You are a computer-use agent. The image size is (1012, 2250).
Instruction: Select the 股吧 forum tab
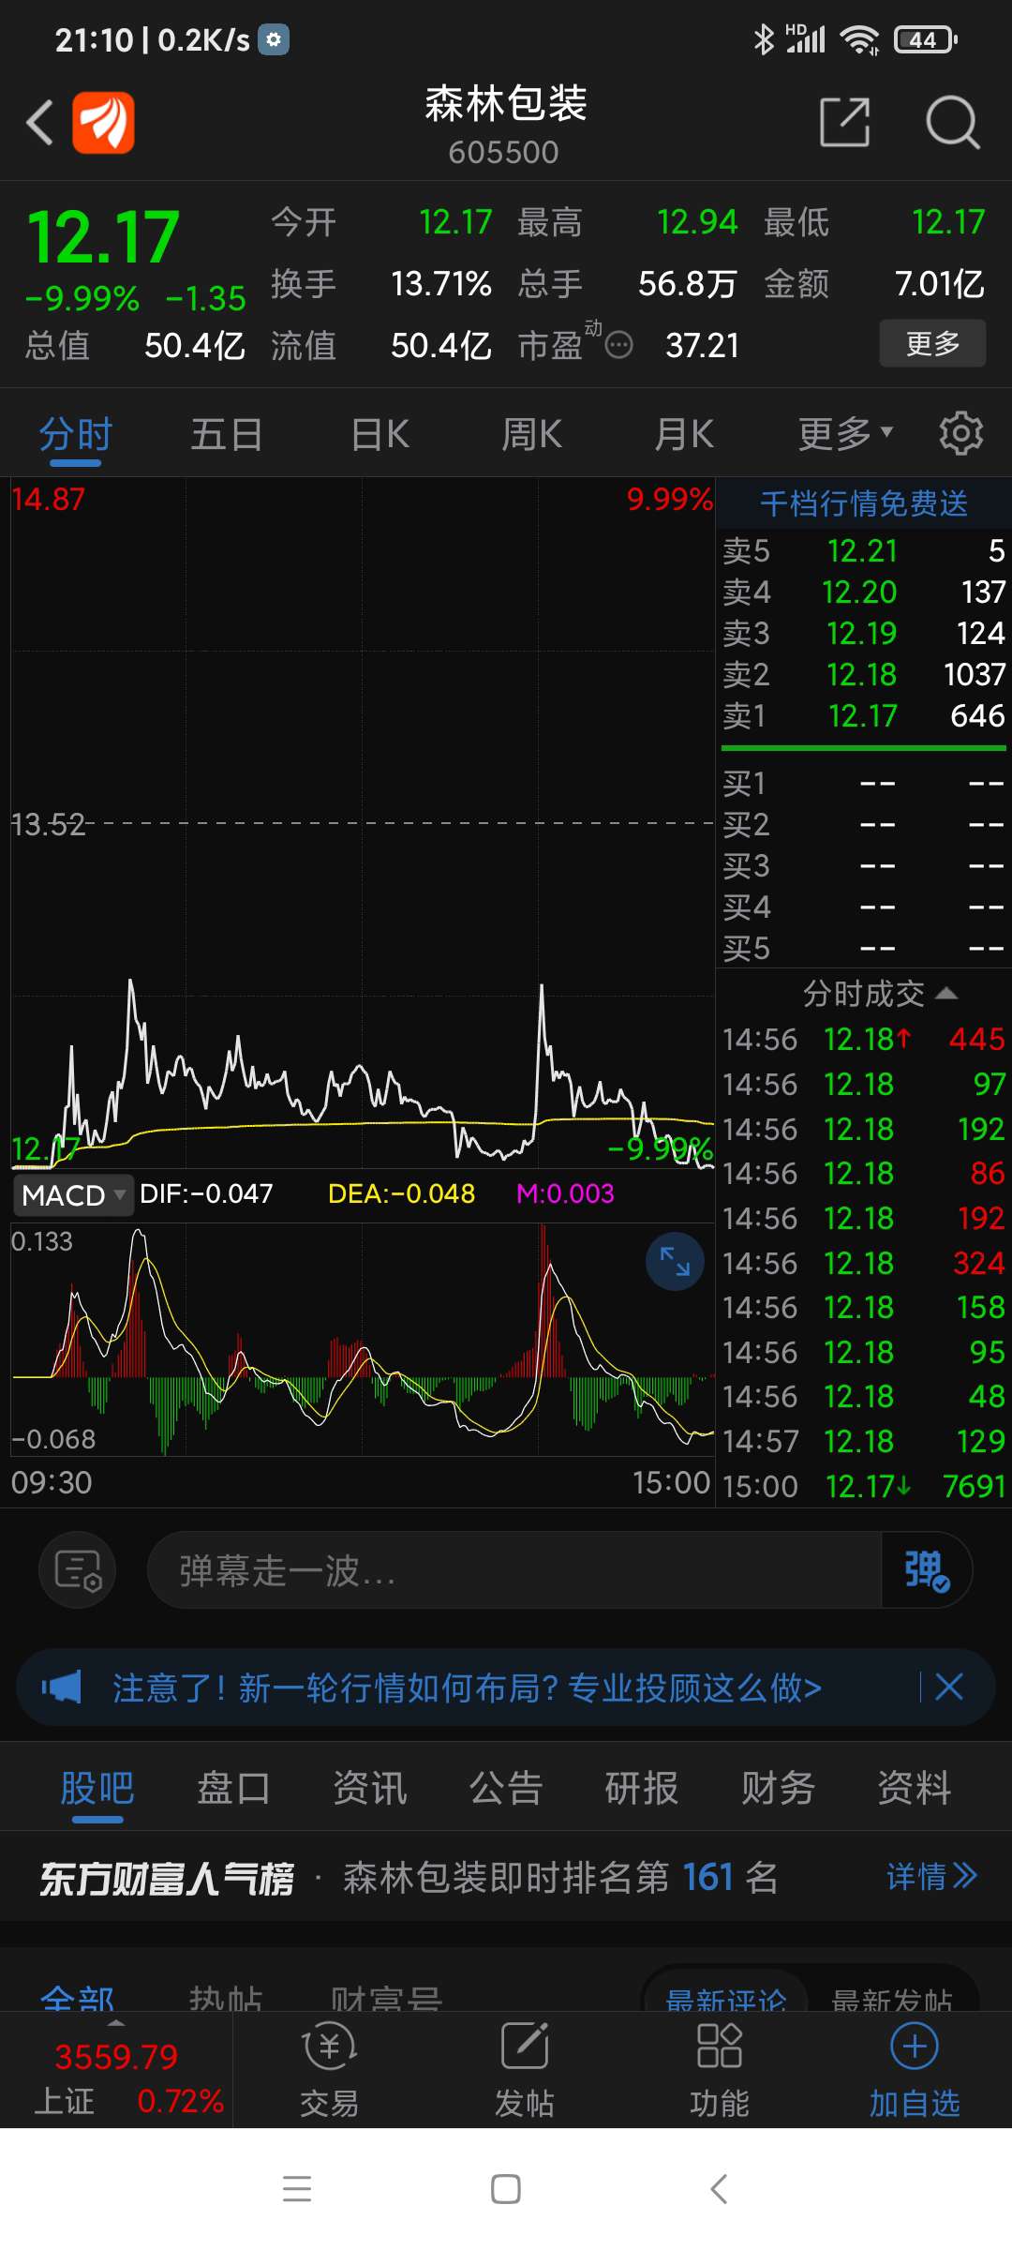pos(97,1788)
